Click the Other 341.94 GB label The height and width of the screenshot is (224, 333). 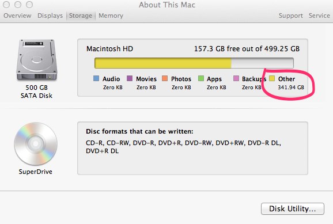coord(291,83)
